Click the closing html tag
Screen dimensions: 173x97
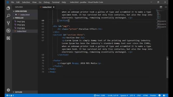coord(52,72)
